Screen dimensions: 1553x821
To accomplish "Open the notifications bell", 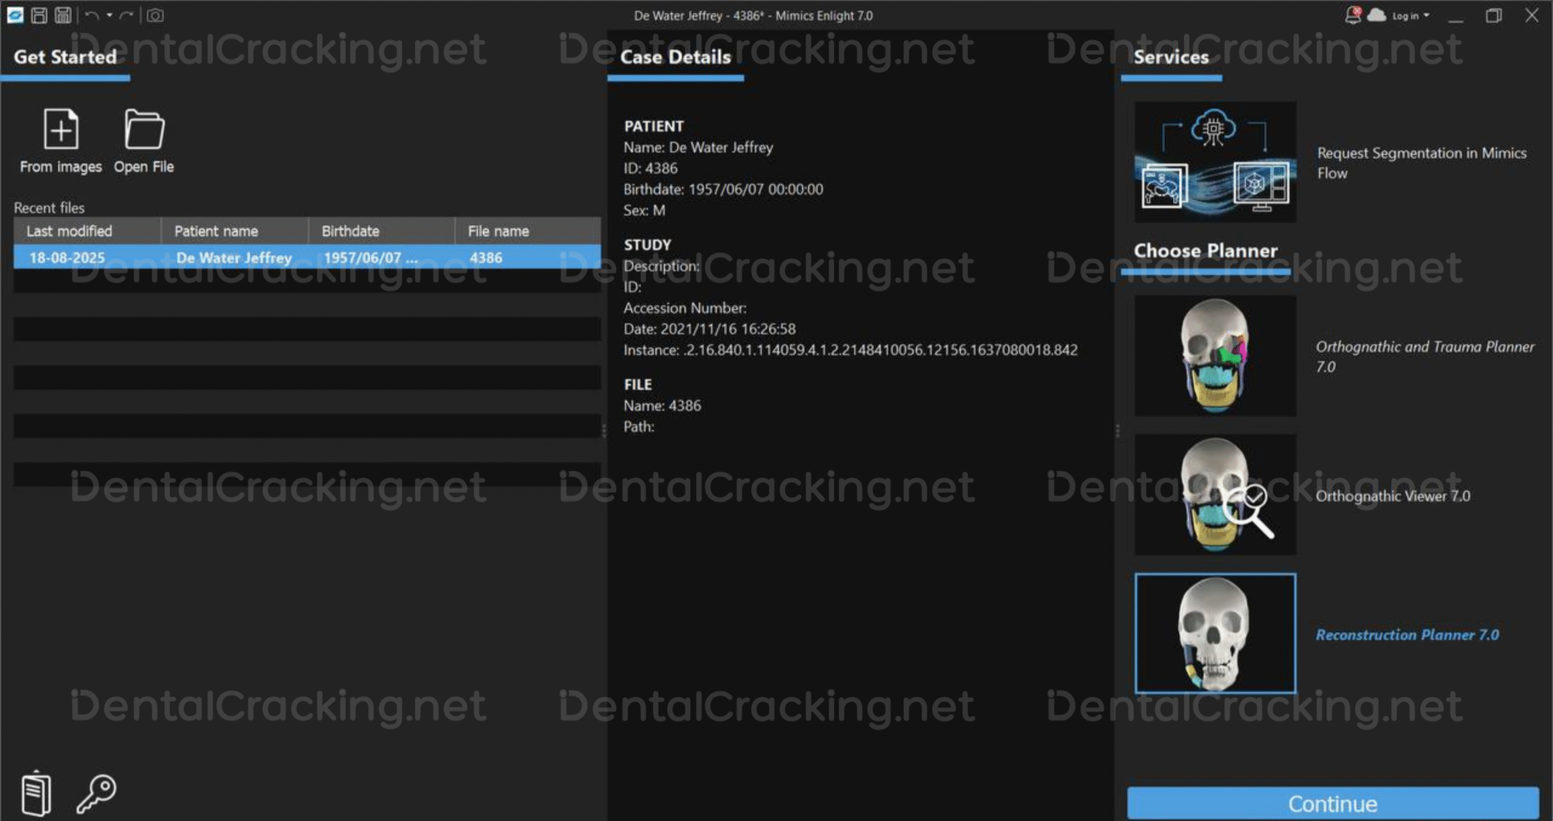I will [x=1353, y=15].
